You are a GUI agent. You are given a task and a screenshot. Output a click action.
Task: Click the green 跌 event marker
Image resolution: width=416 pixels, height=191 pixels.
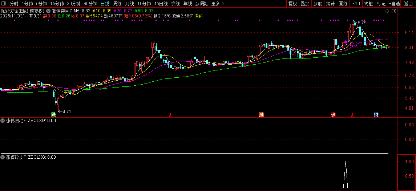coord(54,115)
